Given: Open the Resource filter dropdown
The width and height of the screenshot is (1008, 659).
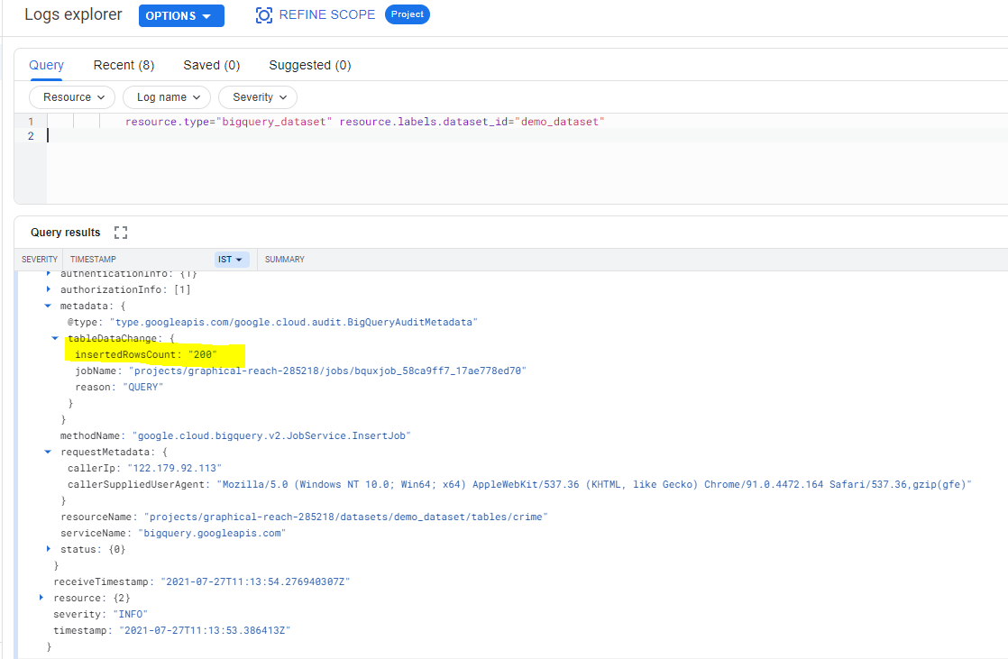Looking at the screenshot, I should [71, 97].
